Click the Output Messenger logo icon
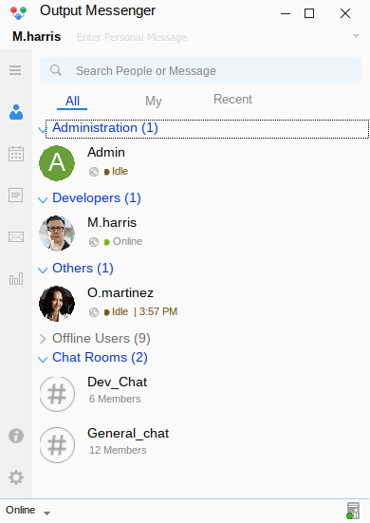This screenshot has width=370, height=523. pyautogui.click(x=18, y=12)
